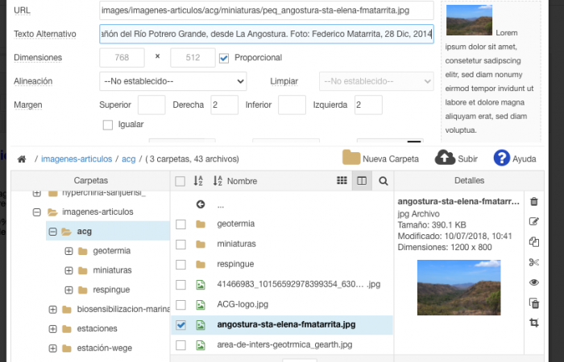Toggle the Proporcional checkbox
Screen dimensions: 564x362
[x=224, y=58]
